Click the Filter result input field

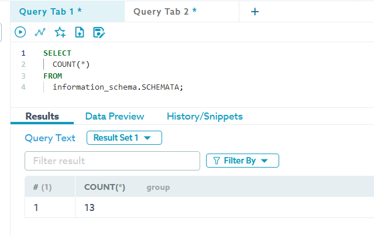tap(112, 161)
